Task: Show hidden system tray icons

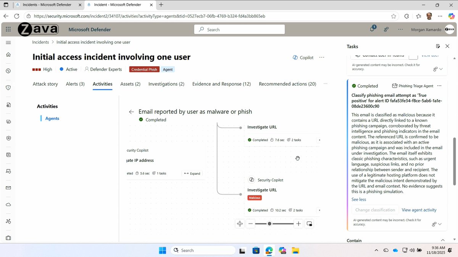Action: (x=376, y=250)
